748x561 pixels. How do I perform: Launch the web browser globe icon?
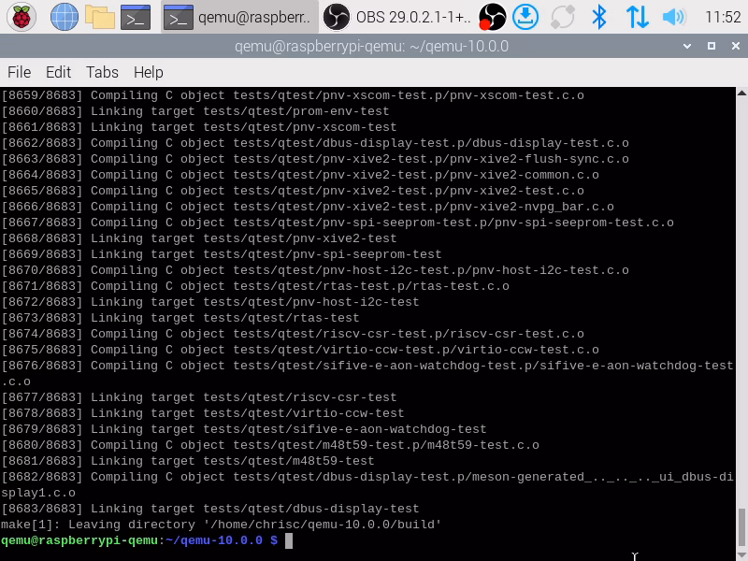point(65,17)
